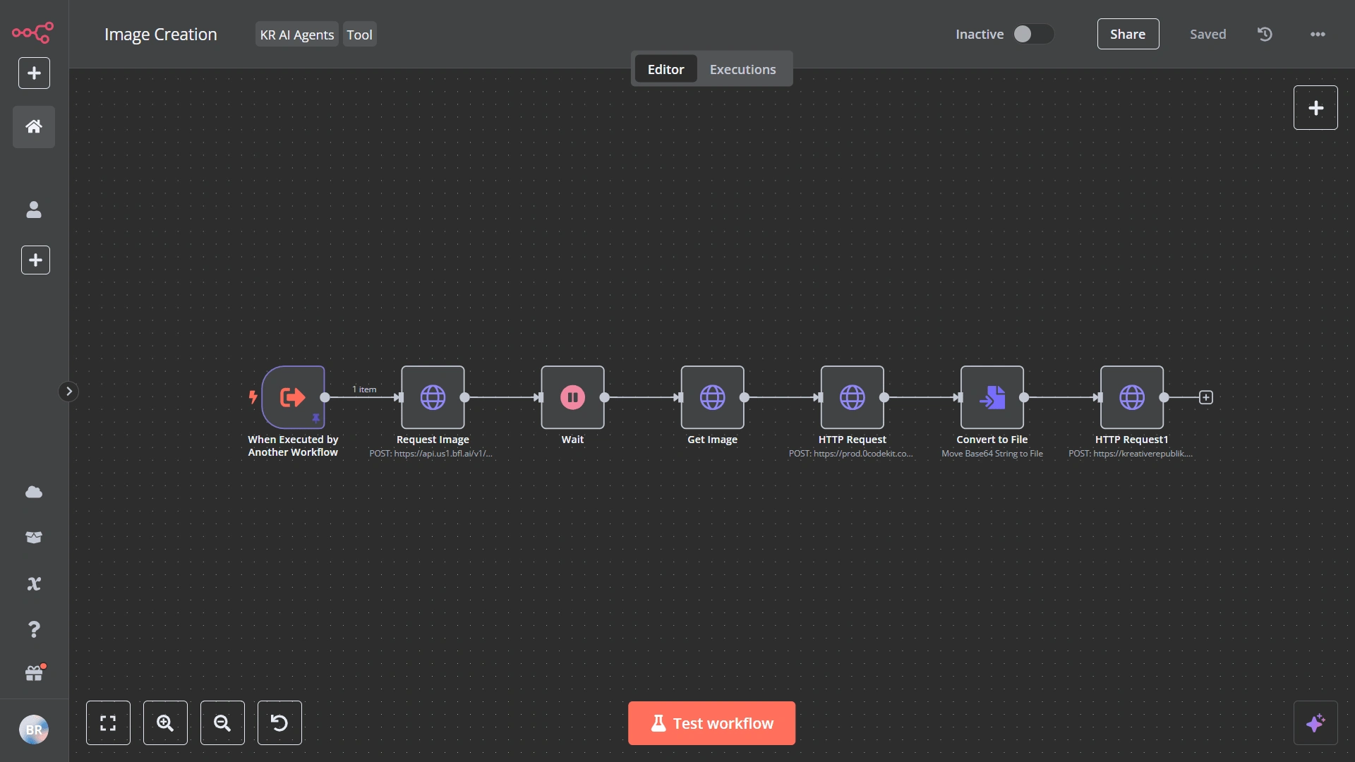Click the Wait node pause icon
The image size is (1355, 762).
pos(573,397)
